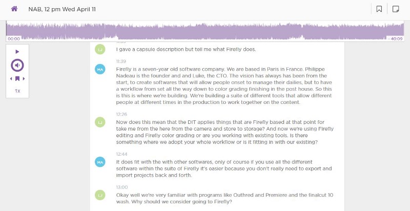
Task: Click the title NAB, 12 pm Wed April 11
Action: (62, 9)
